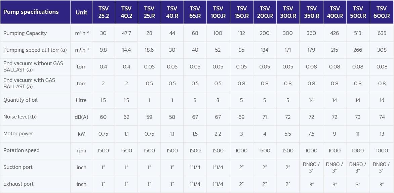Select the TSV 65.R column header
The height and width of the screenshot is (193, 394).
point(195,12)
